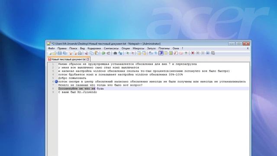Toggle the Function list icon
The height and width of the screenshot is (156, 277).
[176, 53]
